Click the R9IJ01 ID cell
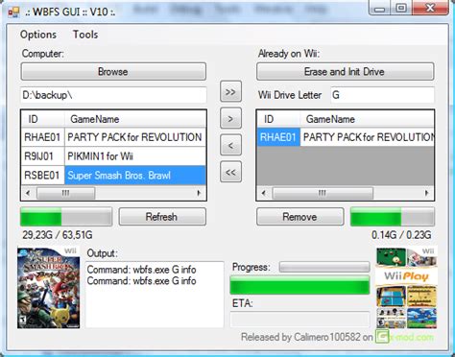455x357 pixels. (x=42, y=156)
